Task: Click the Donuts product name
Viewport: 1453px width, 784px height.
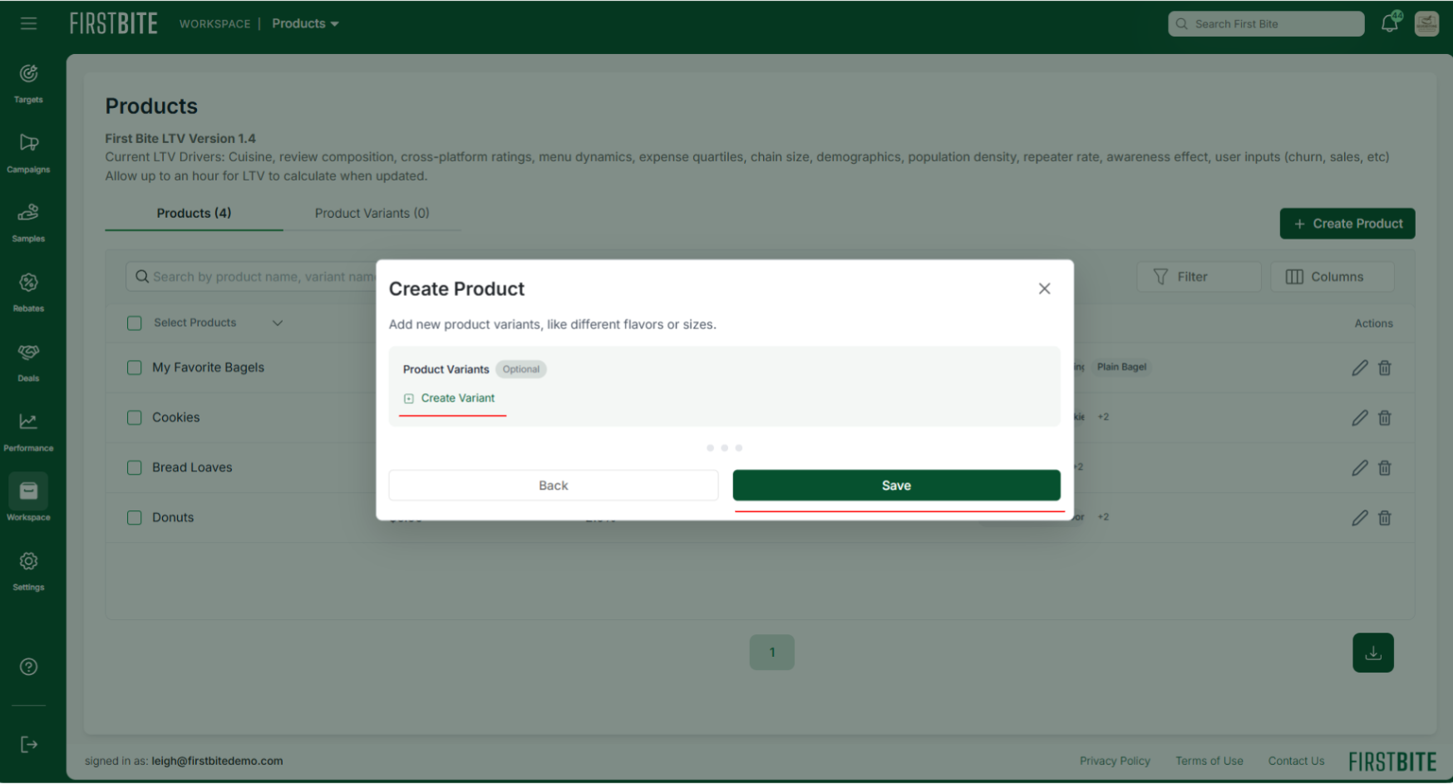Action: coord(173,517)
